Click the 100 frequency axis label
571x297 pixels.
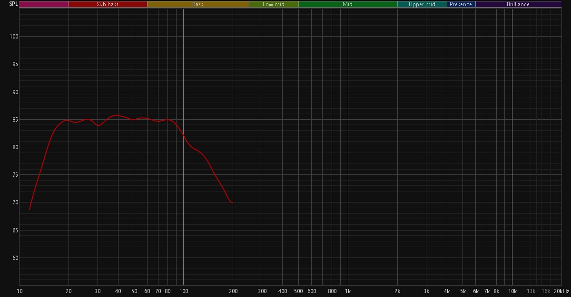click(x=184, y=291)
